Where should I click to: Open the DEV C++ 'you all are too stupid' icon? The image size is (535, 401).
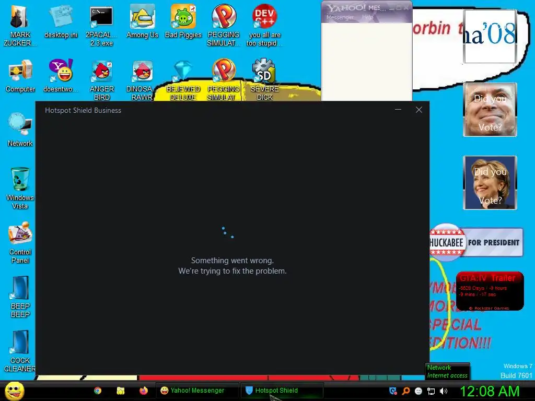point(264,26)
